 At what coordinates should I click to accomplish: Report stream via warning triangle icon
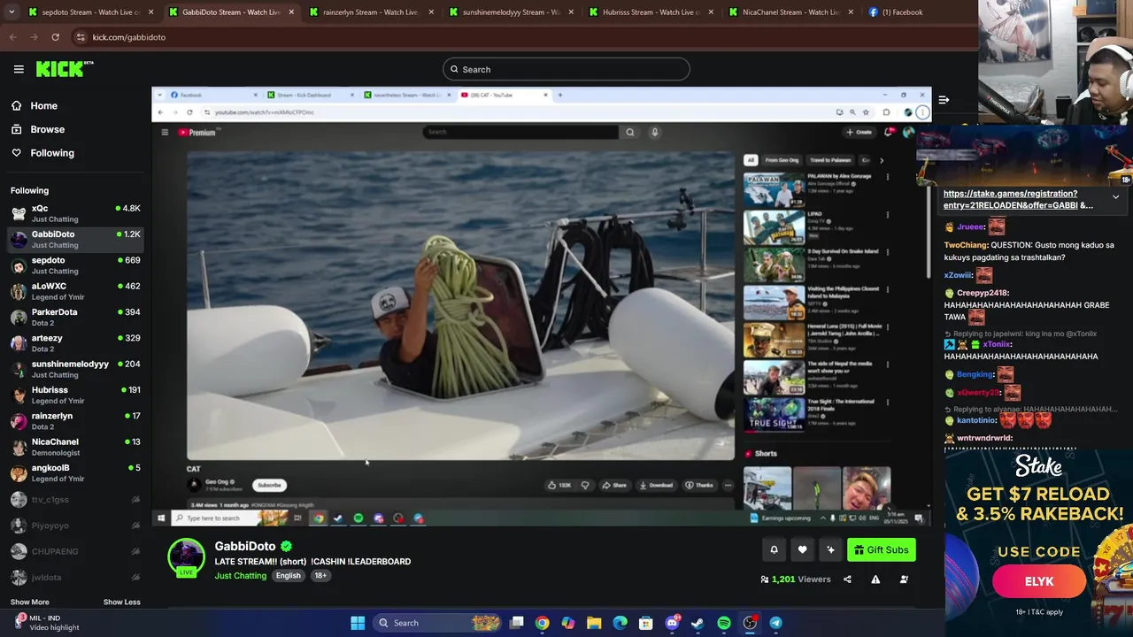875,579
